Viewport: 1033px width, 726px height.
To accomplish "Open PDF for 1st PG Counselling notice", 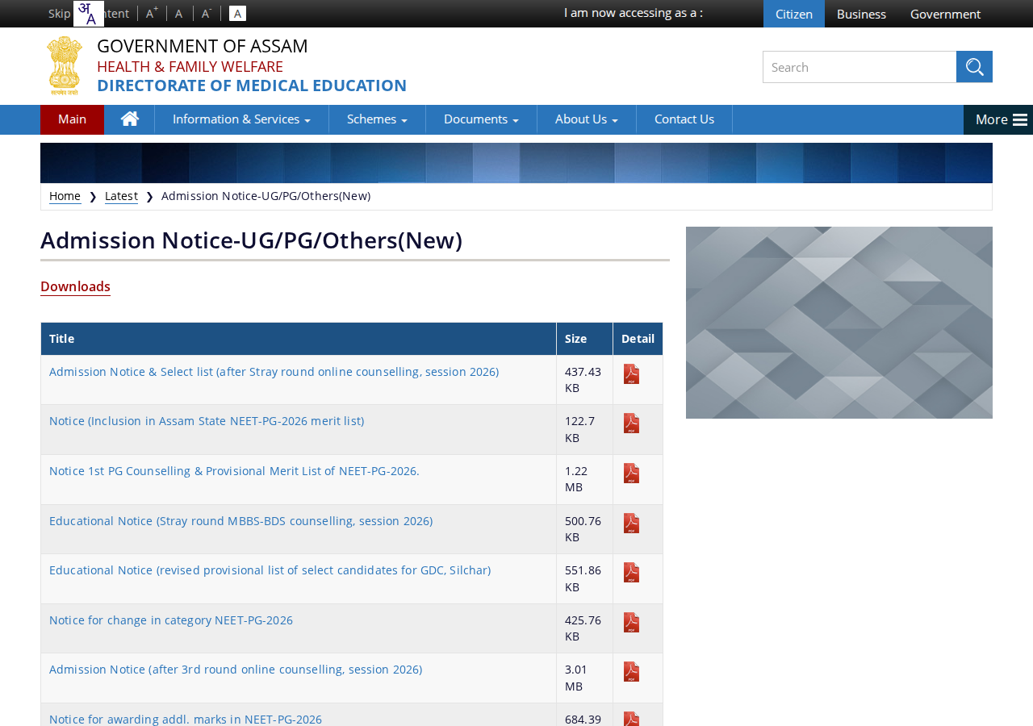I will pos(631,474).
